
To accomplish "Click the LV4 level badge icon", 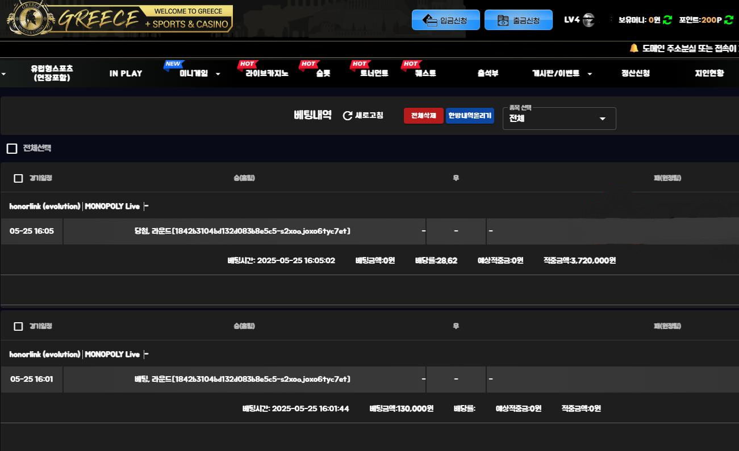I will pyautogui.click(x=589, y=20).
